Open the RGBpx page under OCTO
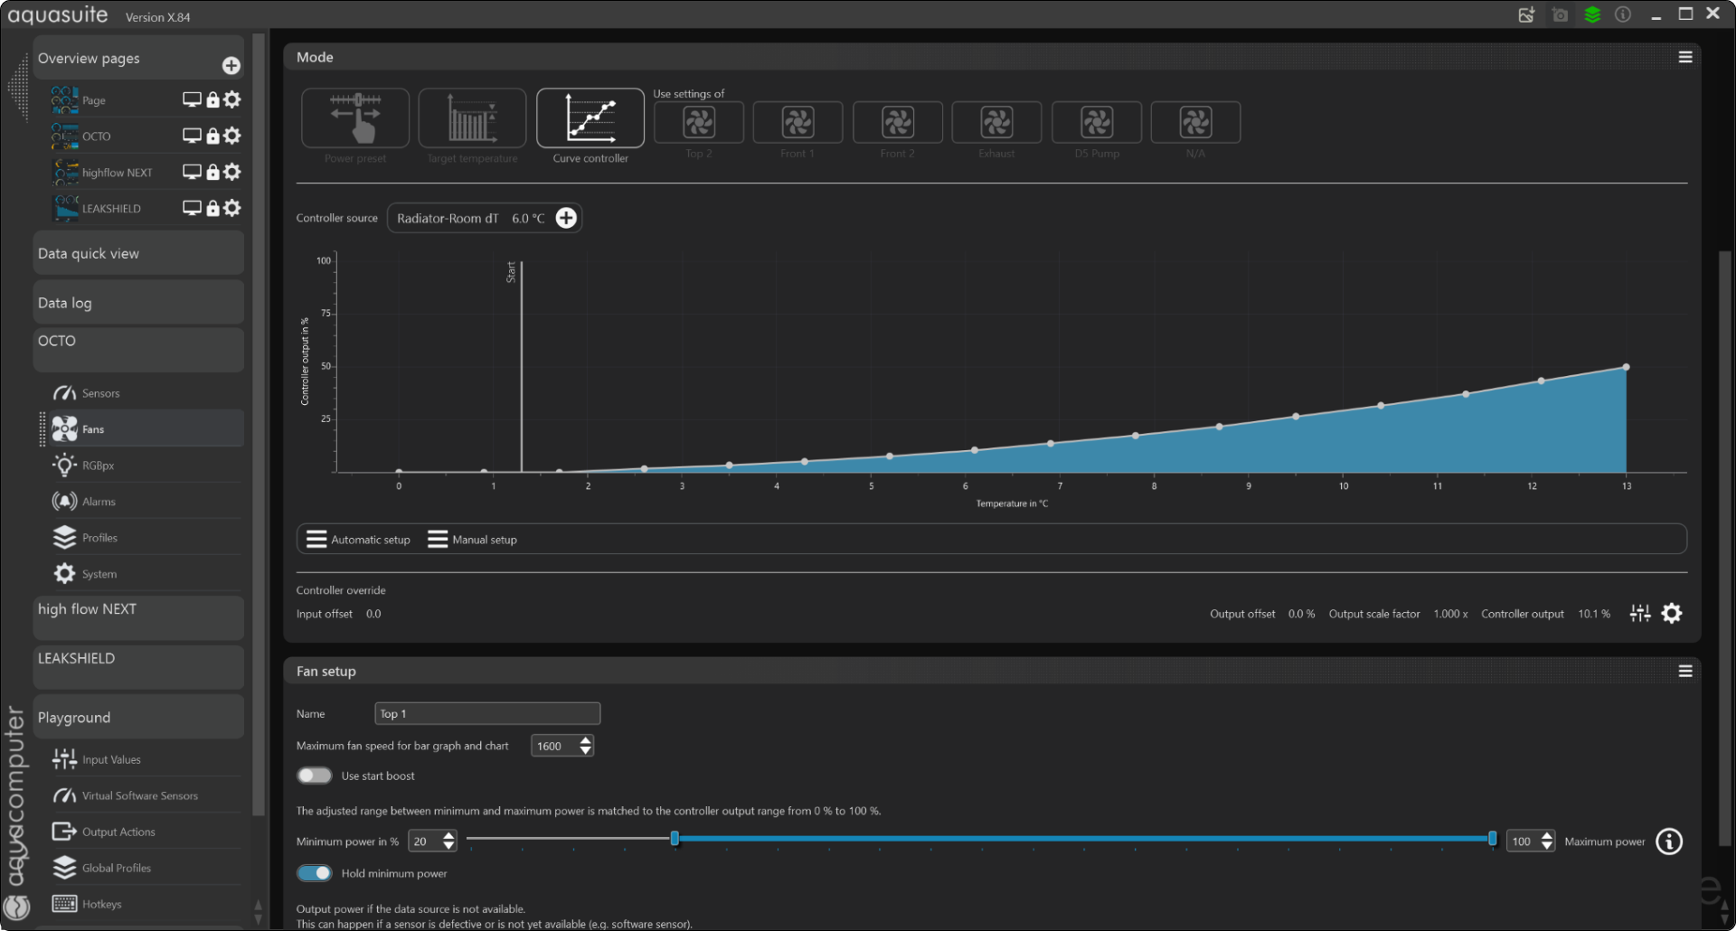Screen dimensions: 1736x931 coord(145,465)
